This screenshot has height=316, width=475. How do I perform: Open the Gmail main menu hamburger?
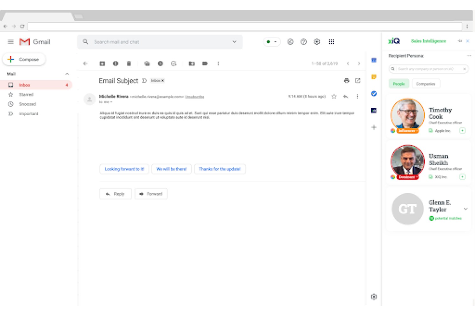11,42
